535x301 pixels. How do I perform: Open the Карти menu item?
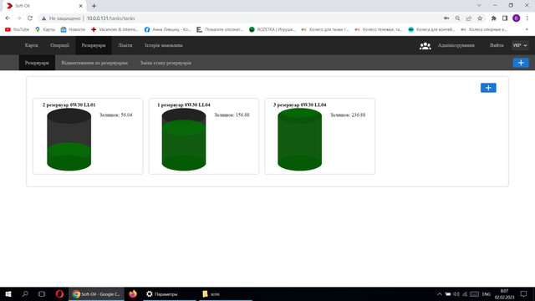pyautogui.click(x=32, y=45)
